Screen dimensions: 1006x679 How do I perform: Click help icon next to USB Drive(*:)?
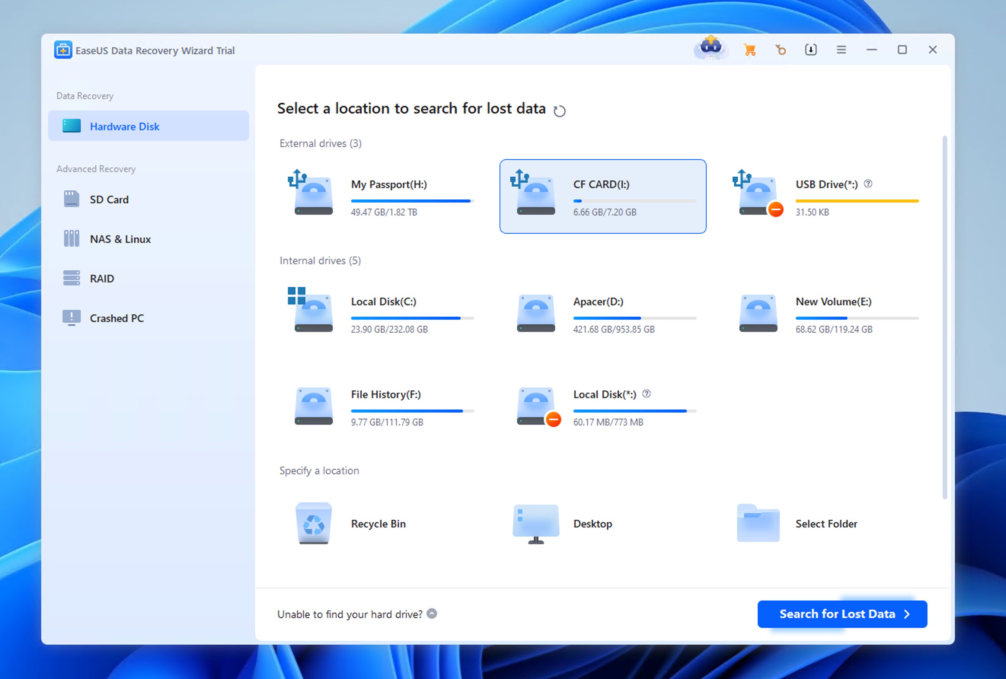pyautogui.click(x=868, y=184)
